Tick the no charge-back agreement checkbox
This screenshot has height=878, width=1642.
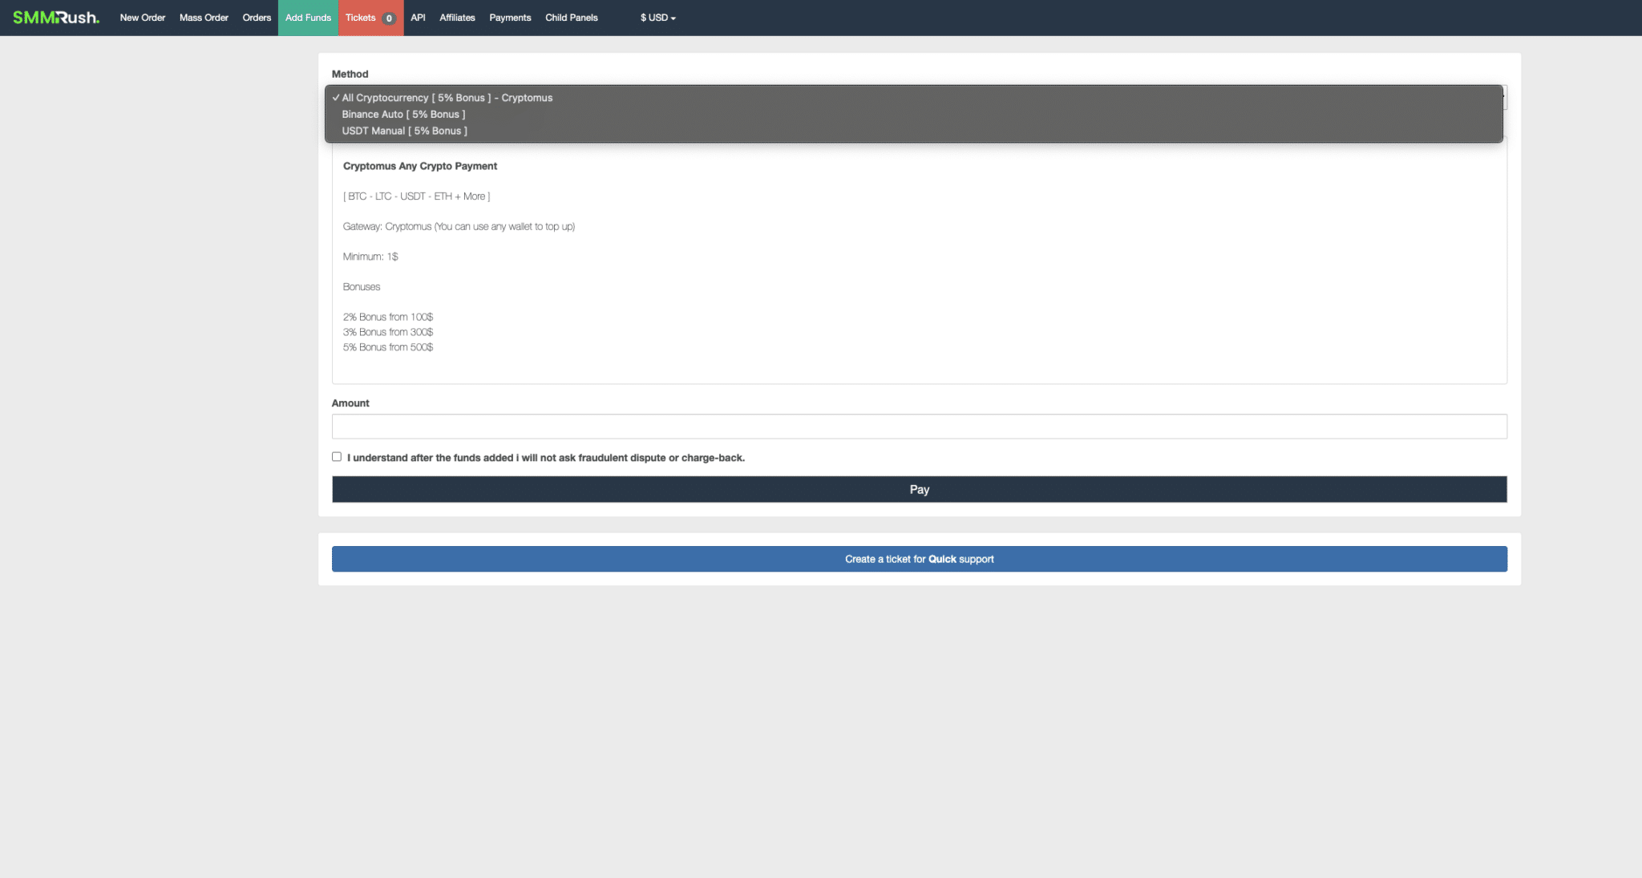337,457
